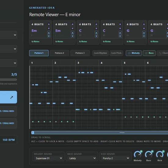Shift bar 5 G chord down with boxed arrow
Image resolution: width=168 pixels, height=168 pixels.
[x=144, y=36]
